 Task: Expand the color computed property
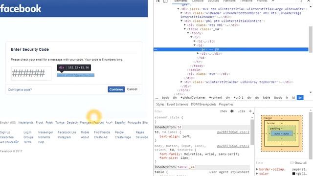coord(257,174)
